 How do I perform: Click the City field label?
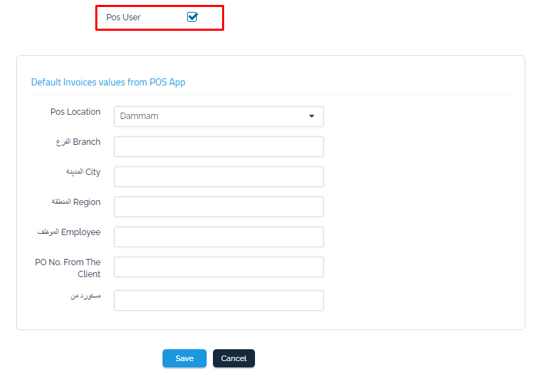pyautogui.click(x=83, y=172)
